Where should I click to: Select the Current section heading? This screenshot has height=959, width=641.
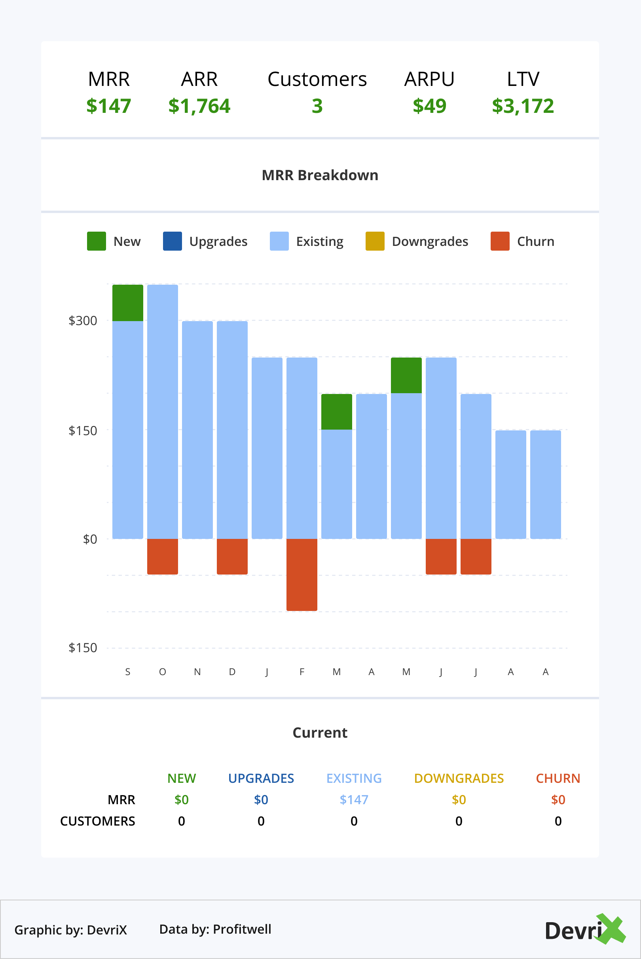click(320, 733)
